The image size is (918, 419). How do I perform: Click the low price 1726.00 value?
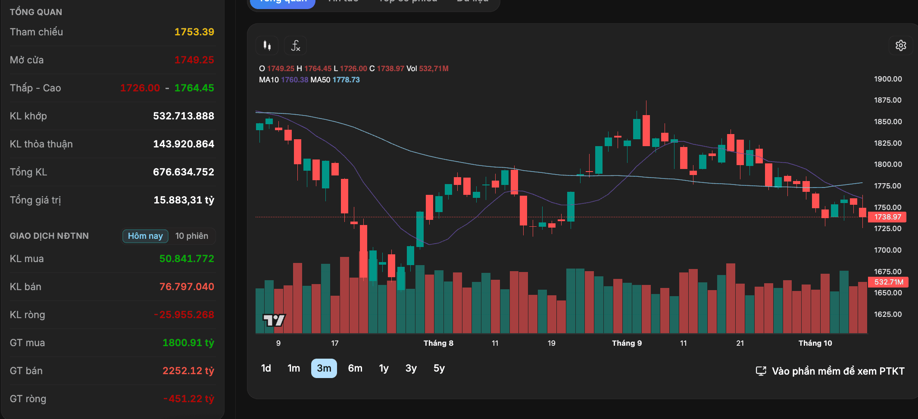tap(140, 88)
